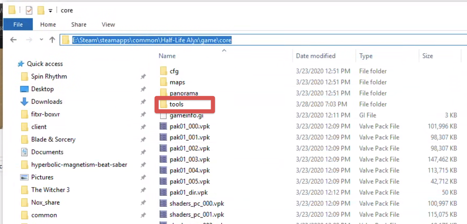
Task: Select pak01_001.vpk file
Action: (x=190, y=137)
